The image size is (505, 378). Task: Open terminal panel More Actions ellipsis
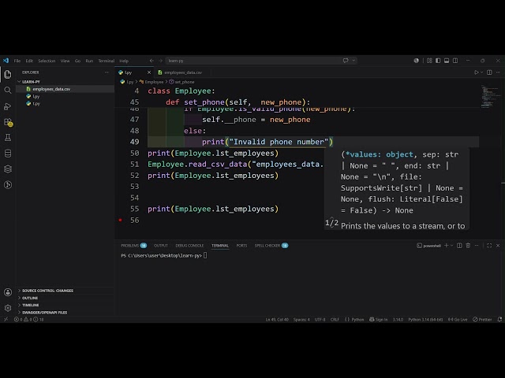(477, 246)
